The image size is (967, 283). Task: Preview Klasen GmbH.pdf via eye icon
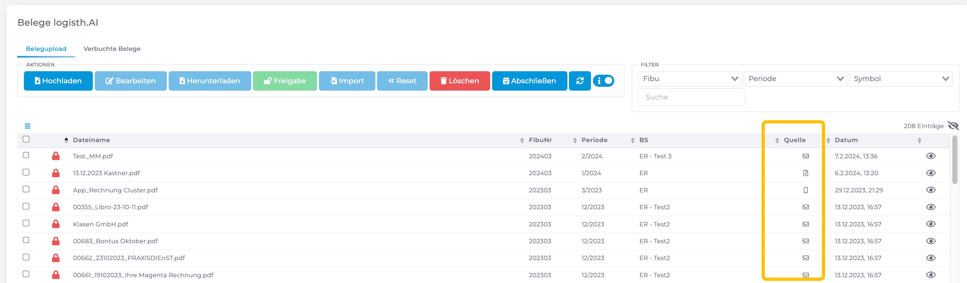pos(931,224)
